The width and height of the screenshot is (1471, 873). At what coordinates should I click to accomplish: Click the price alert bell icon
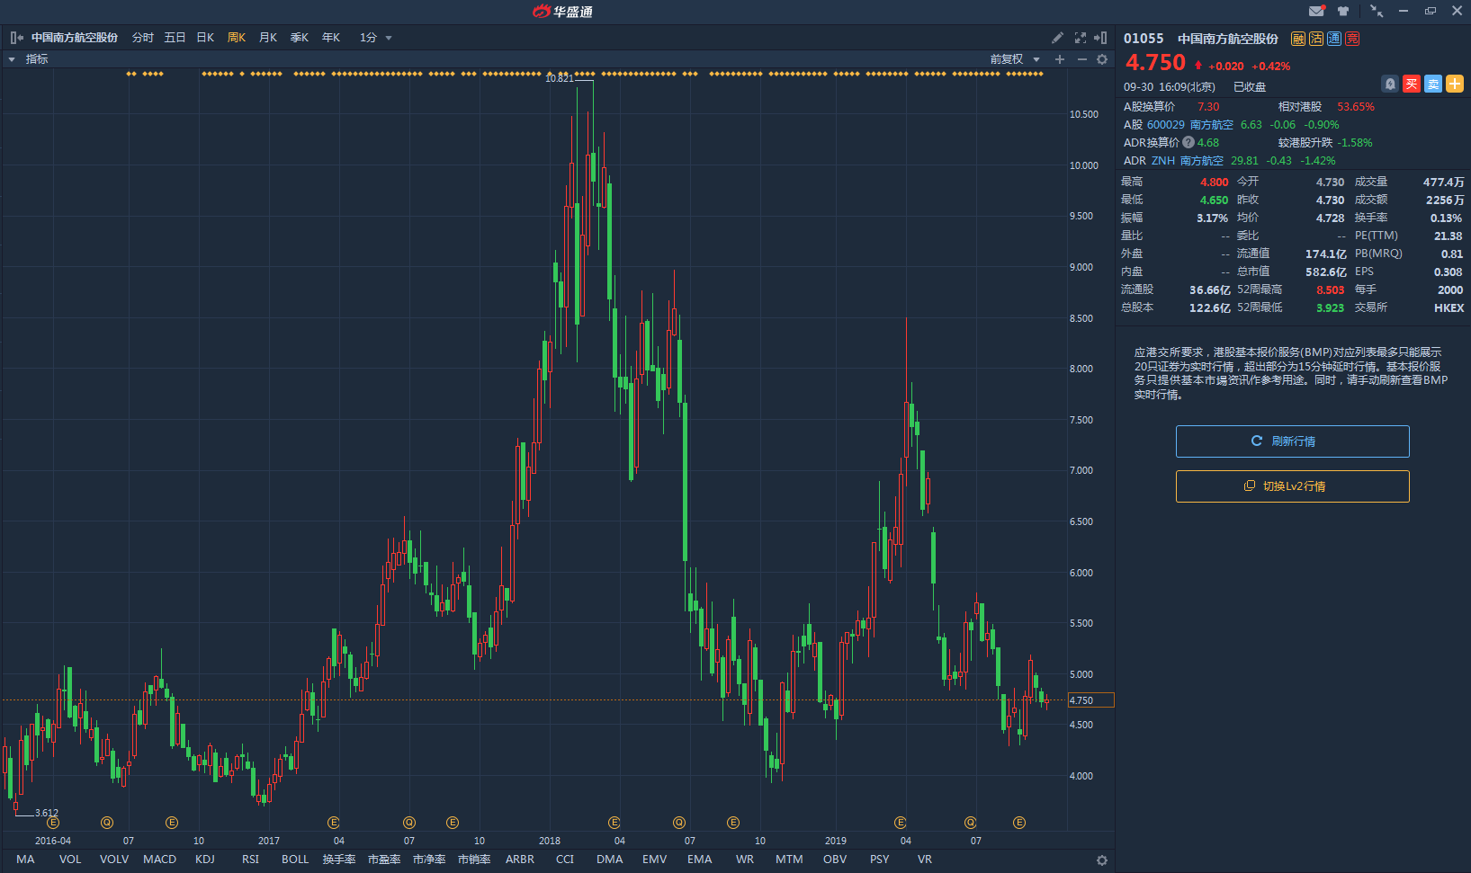tap(1390, 84)
